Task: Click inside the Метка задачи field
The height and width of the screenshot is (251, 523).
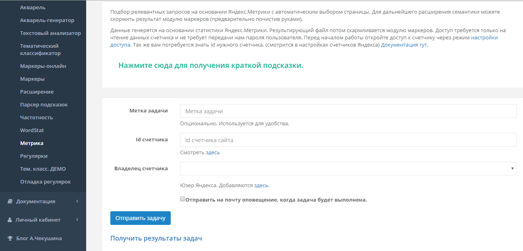Action: [x=347, y=111]
